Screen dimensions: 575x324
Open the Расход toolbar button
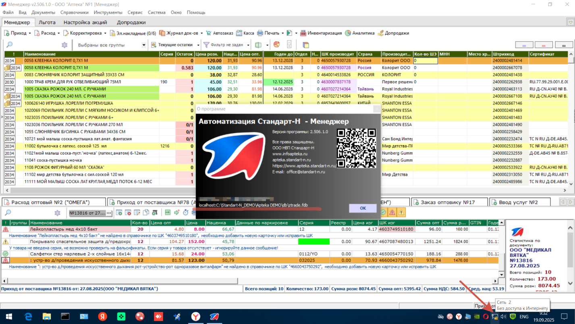(x=45, y=33)
